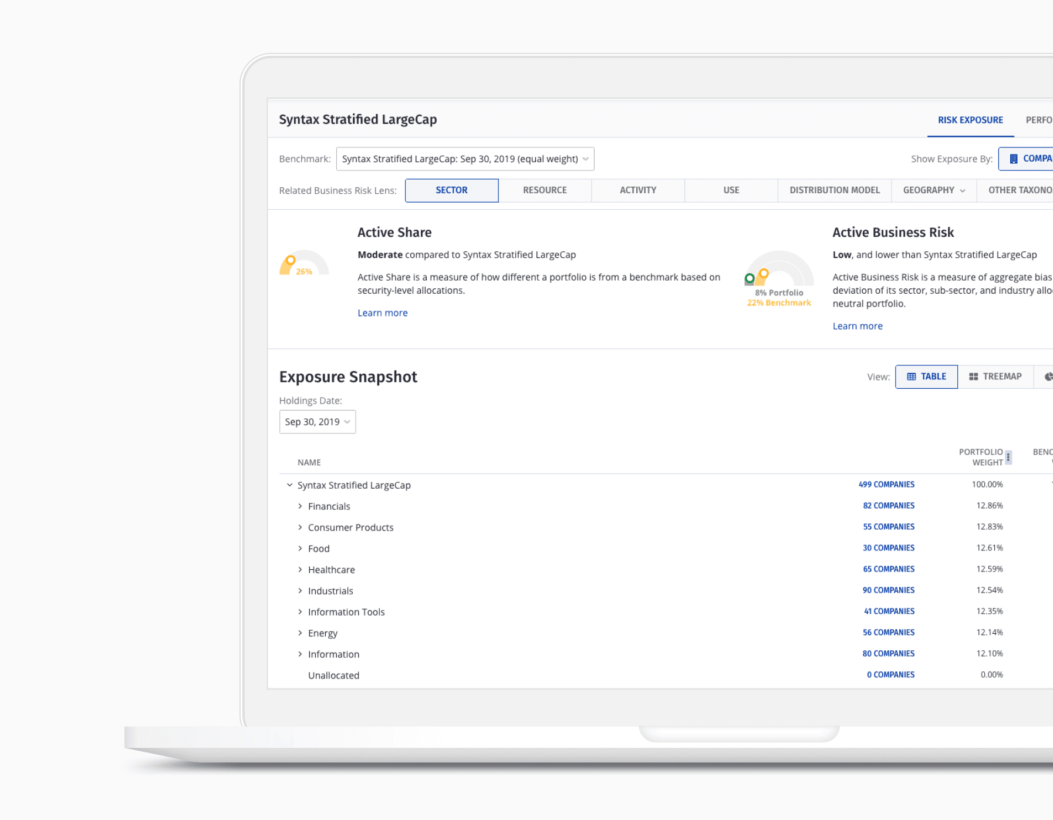This screenshot has height=820, width=1053.
Task: Select the Activity risk lens
Action: coord(638,190)
